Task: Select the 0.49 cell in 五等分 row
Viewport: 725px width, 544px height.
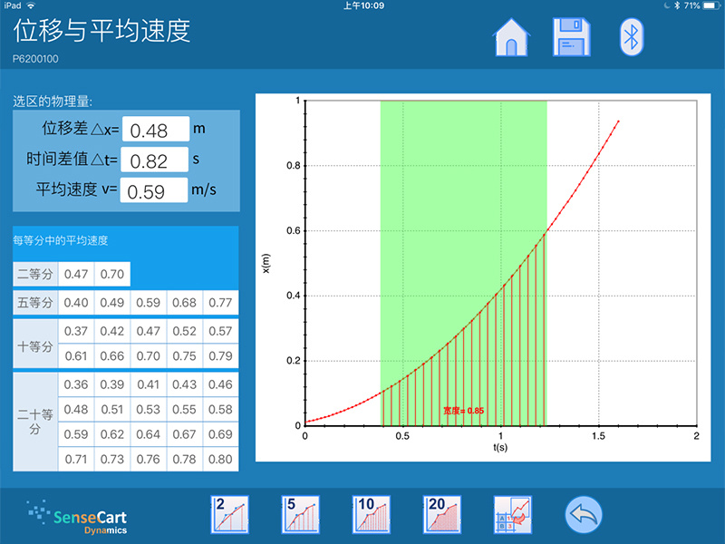Action: pyautogui.click(x=112, y=303)
